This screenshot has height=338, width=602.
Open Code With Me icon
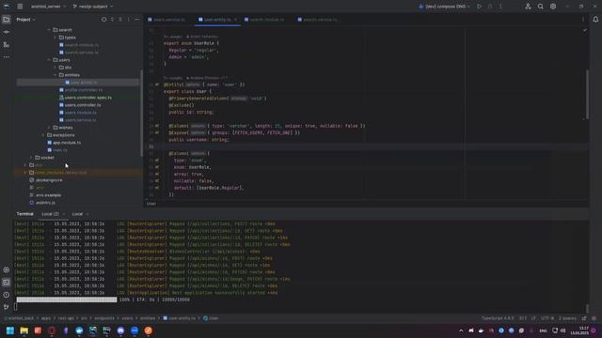pos(529,7)
